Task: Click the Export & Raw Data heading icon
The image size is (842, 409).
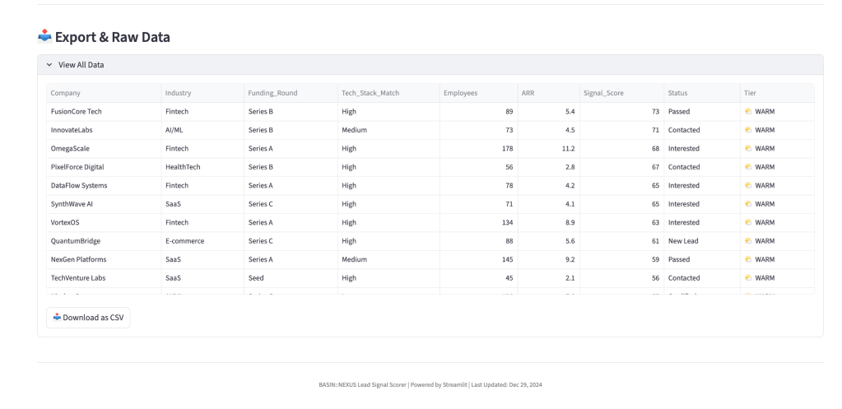Action: (x=44, y=37)
